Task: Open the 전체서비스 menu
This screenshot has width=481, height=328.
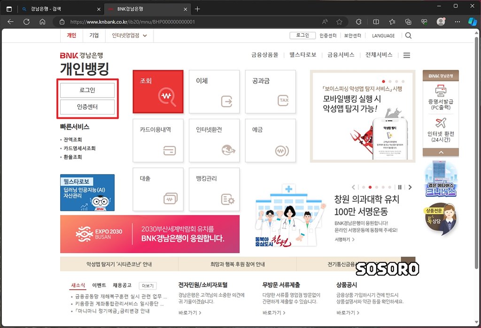Action: point(379,55)
